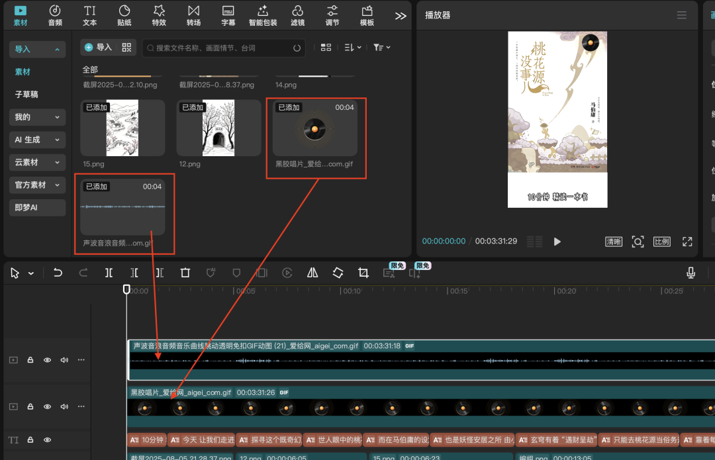715x460 pixels.
Task: Click the undo arrow in timeline toolbar
Action: (x=58, y=273)
